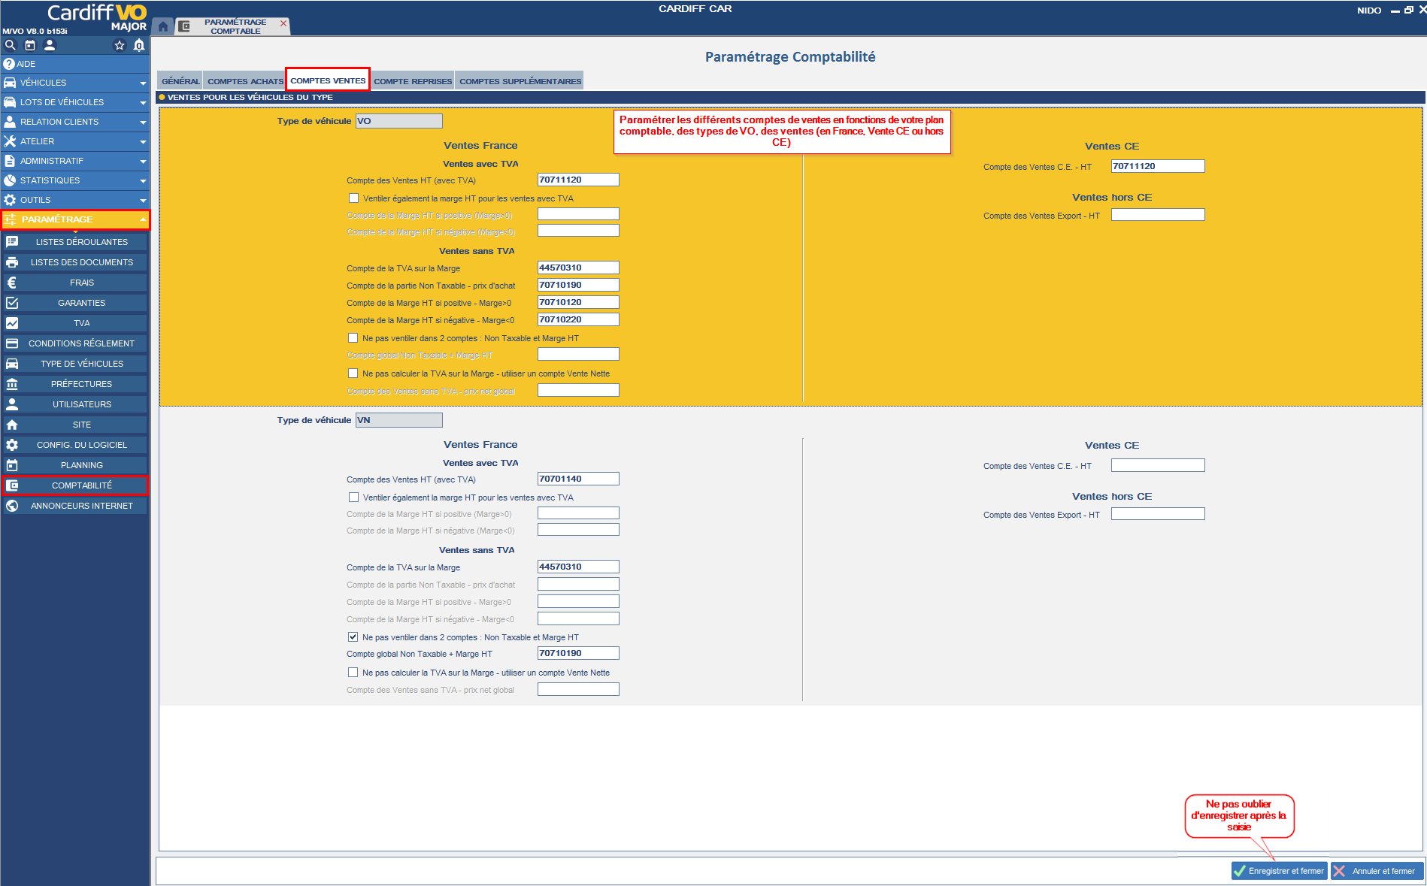
Task: Click the Garanties checkmark icon
Action: pyautogui.click(x=12, y=303)
